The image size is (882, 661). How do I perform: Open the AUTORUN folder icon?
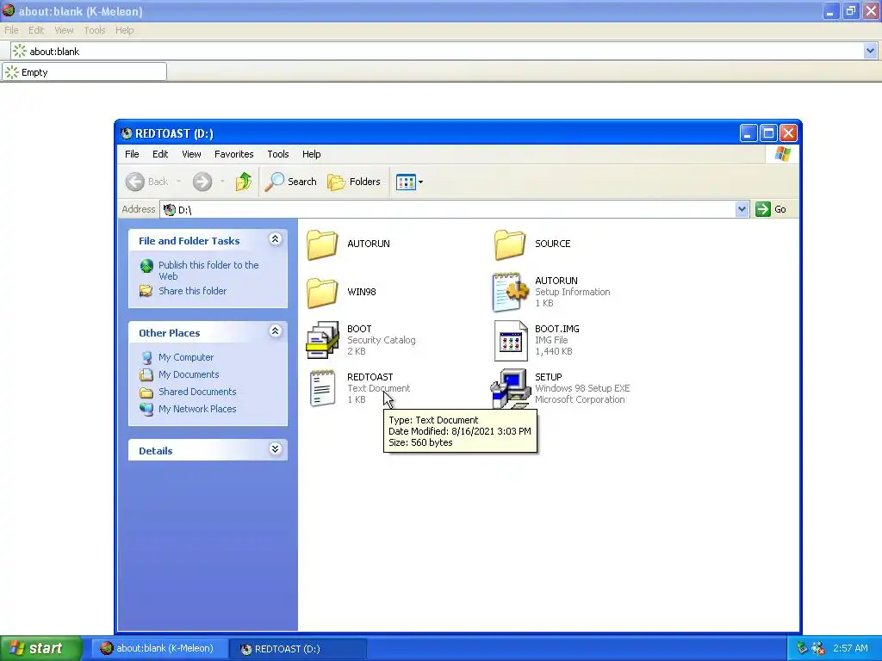click(322, 244)
